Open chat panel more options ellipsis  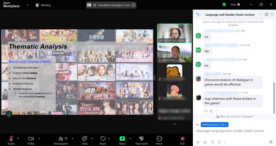point(261,14)
